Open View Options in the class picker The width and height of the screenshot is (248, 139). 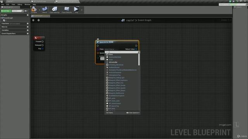(133, 113)
